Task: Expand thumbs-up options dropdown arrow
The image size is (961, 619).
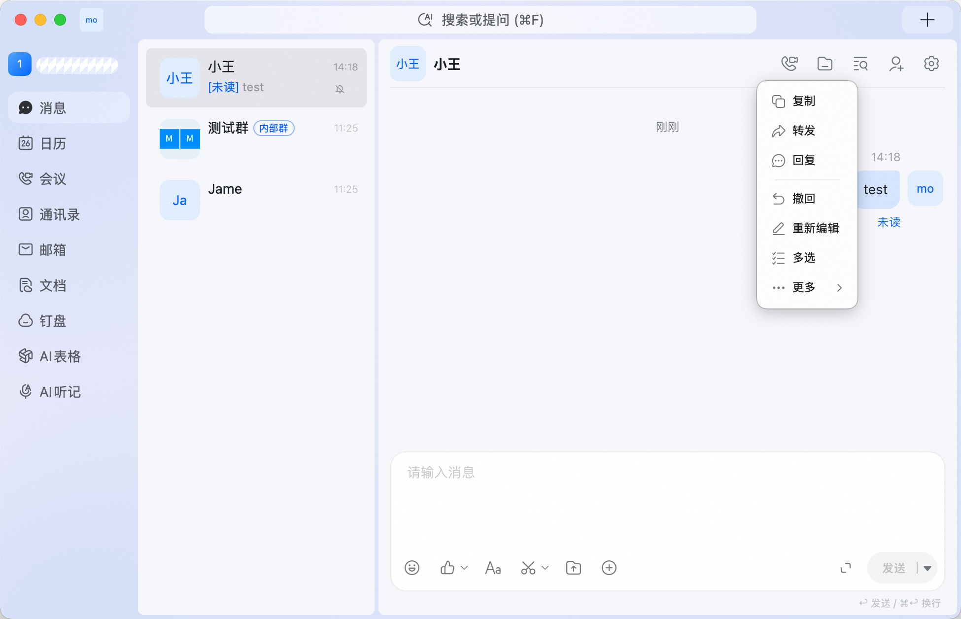Action: [x=464, y=568]
